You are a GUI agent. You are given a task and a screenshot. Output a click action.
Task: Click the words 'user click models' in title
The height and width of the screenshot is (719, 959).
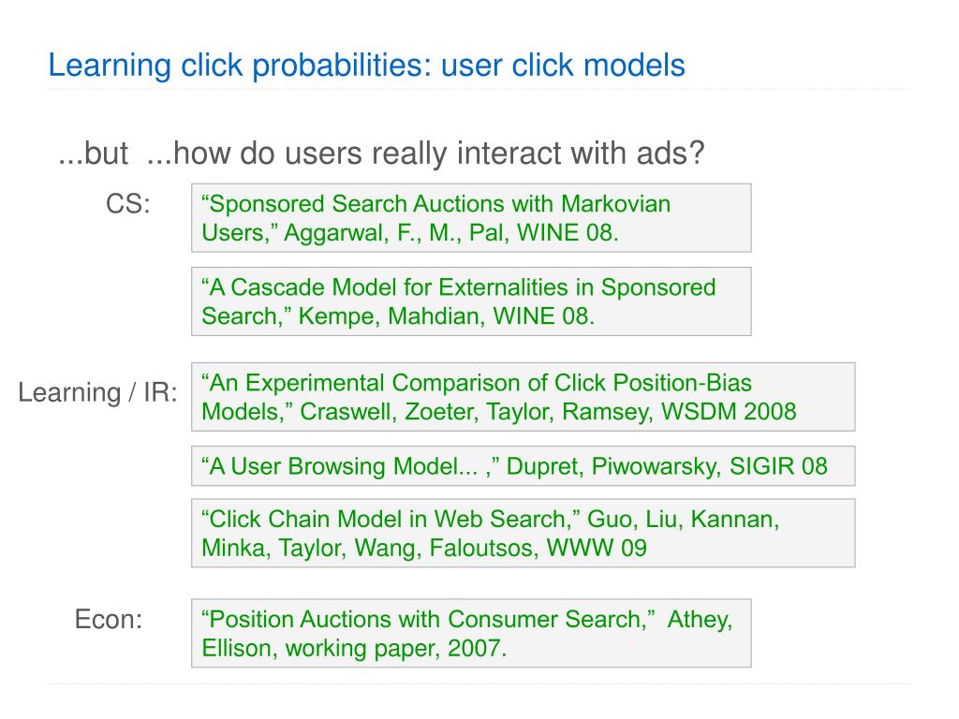563,66
